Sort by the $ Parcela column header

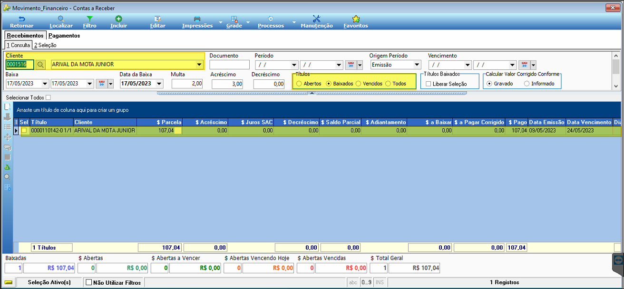(x=160, y=122)
